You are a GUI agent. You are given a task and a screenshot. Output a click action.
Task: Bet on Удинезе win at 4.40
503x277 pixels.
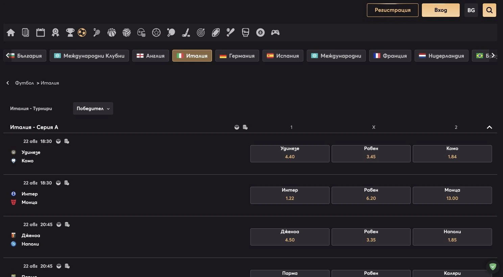(290, 154)
